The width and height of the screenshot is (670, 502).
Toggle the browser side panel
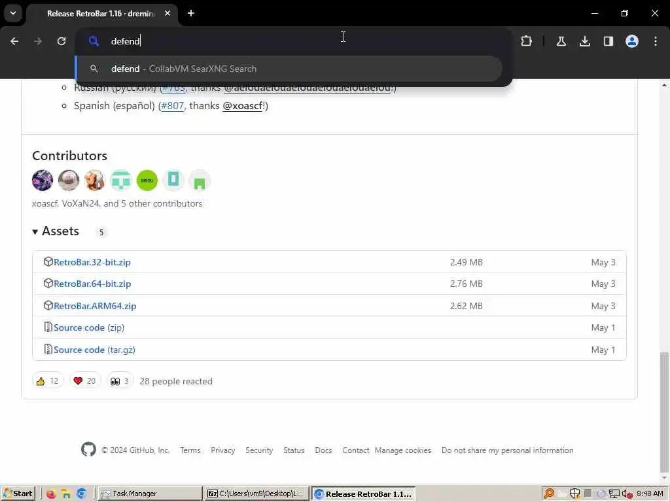(608, 41)
